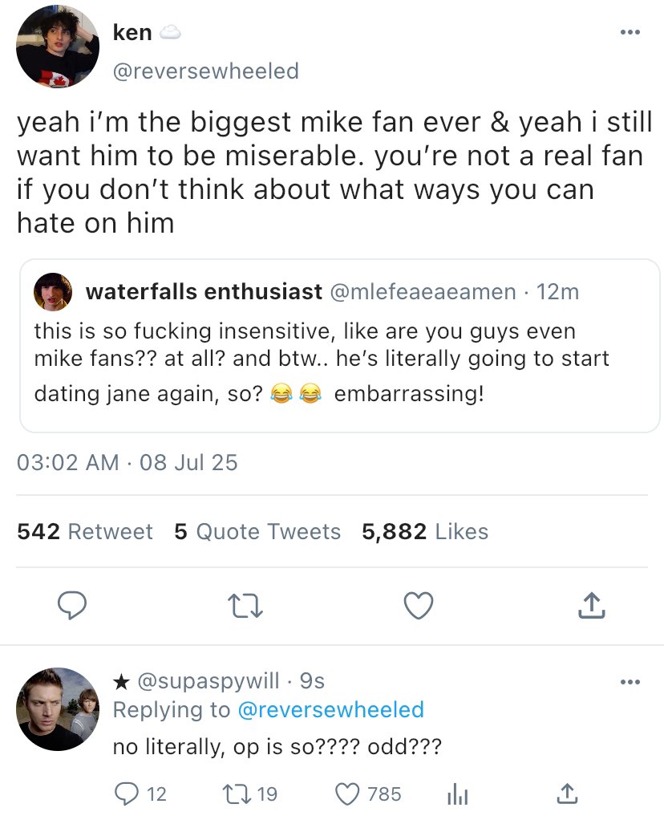Share supaspywill's reply
Screen dimensions: 664x820
(566, 794)
